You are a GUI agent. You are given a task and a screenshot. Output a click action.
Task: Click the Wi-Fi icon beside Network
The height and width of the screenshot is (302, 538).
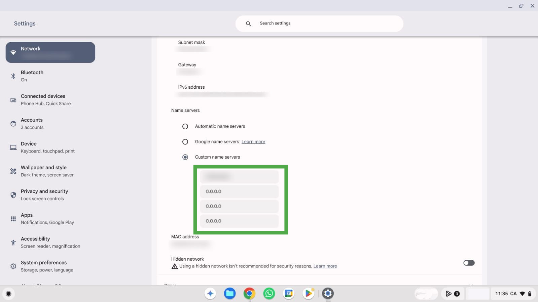pos(13,52)
